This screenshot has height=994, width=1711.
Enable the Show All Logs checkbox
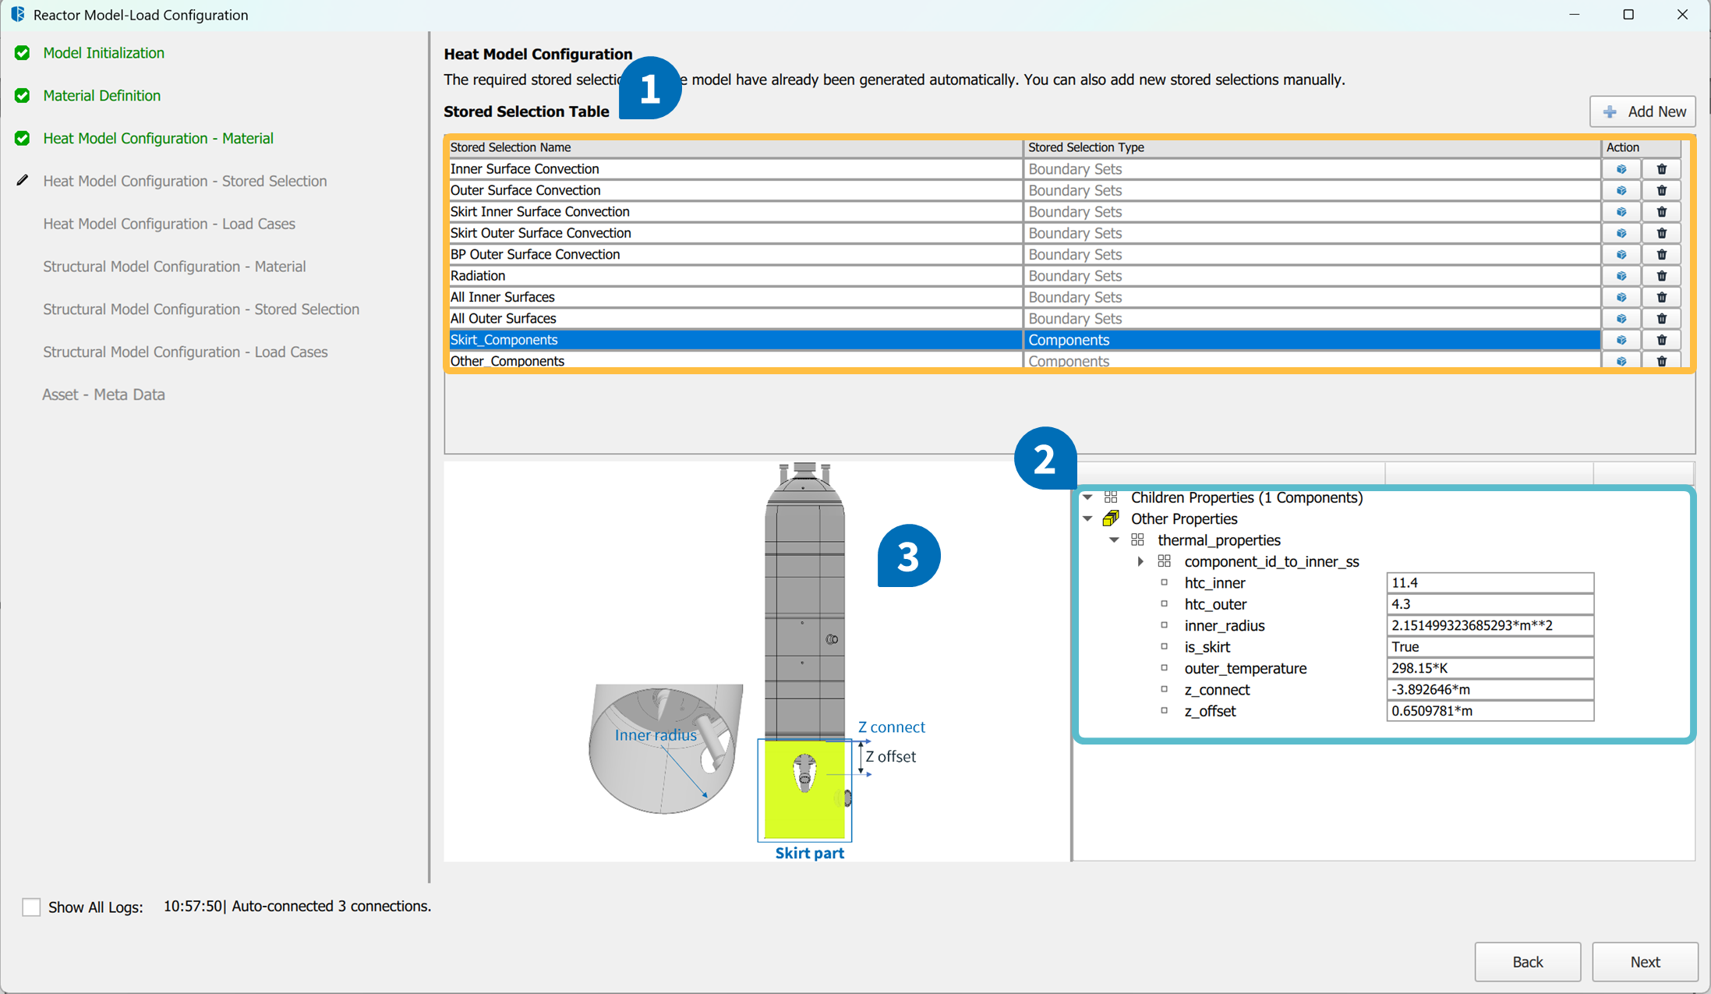(31, 907)
